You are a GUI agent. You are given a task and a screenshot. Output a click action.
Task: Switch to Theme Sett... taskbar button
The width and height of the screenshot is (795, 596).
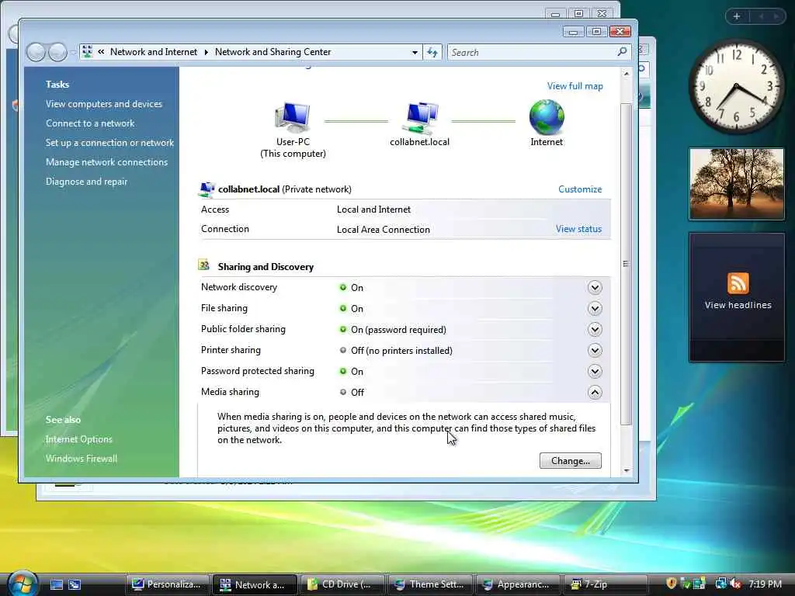coord(429,584)
